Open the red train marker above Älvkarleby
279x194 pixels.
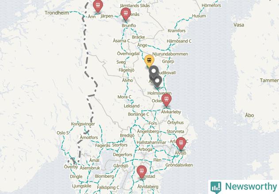[166, 100]
